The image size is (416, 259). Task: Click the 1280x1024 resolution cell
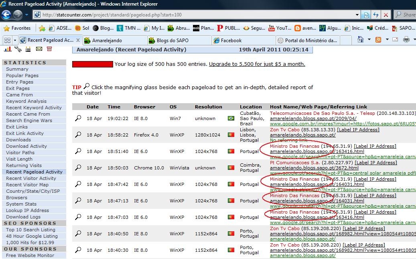[x=207, y=135]
